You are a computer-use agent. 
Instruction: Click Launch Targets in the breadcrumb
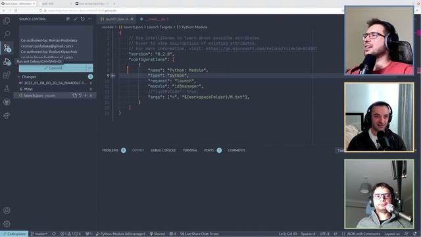[159, 27]
